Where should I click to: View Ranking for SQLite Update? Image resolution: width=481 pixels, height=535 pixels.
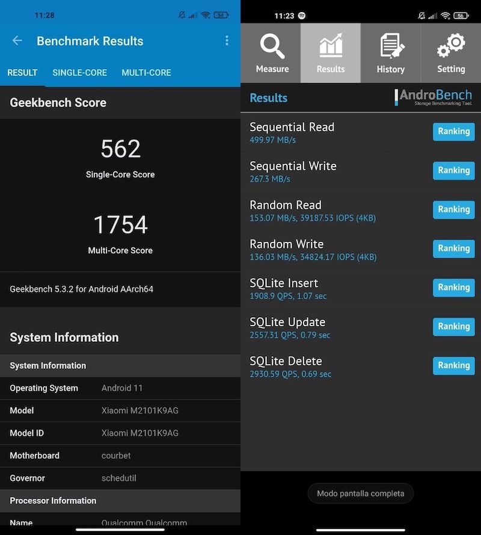[x=453, y=327]
